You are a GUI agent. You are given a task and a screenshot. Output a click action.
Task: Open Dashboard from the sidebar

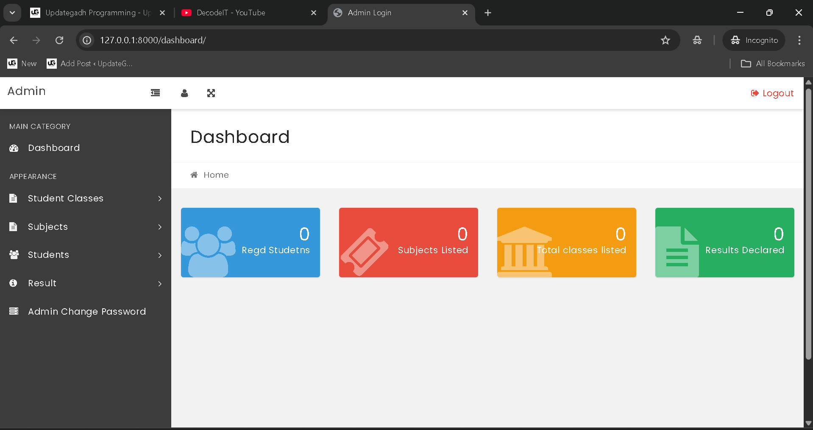54,148
